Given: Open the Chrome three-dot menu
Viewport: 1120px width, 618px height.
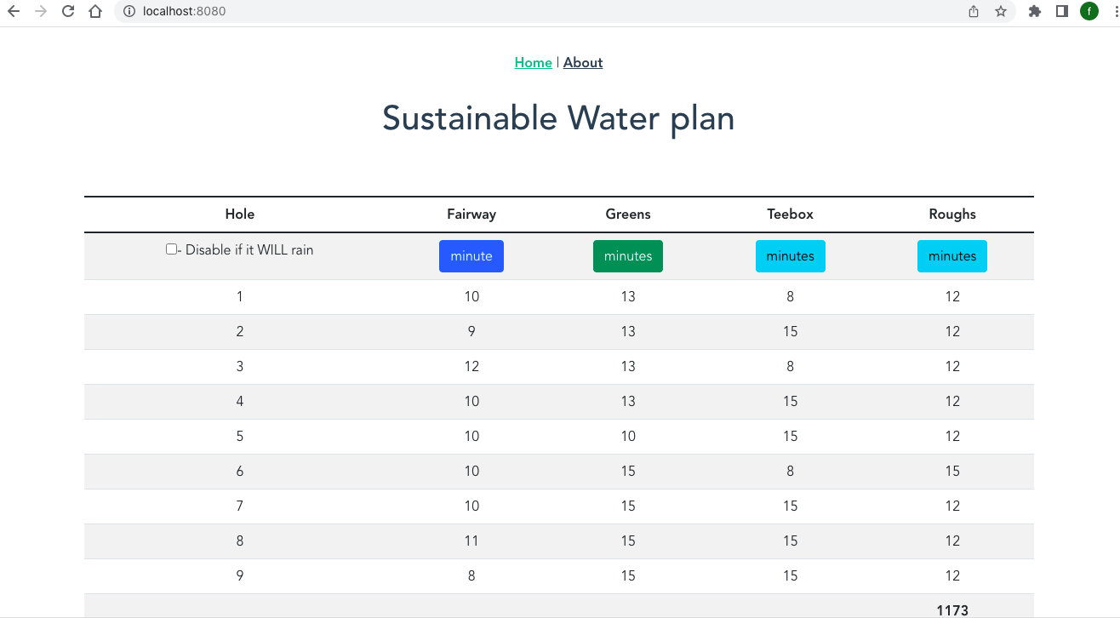Looking at the screenshot, I should 1114,12.
